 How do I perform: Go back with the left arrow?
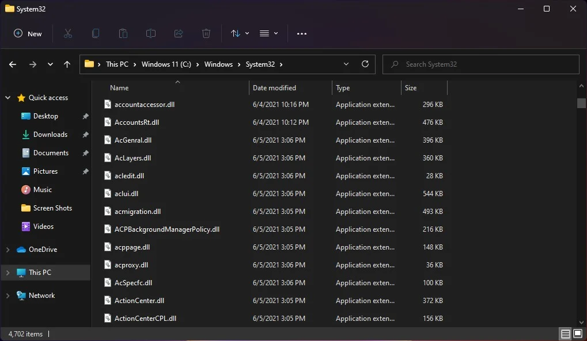click(x=13, y=64)
